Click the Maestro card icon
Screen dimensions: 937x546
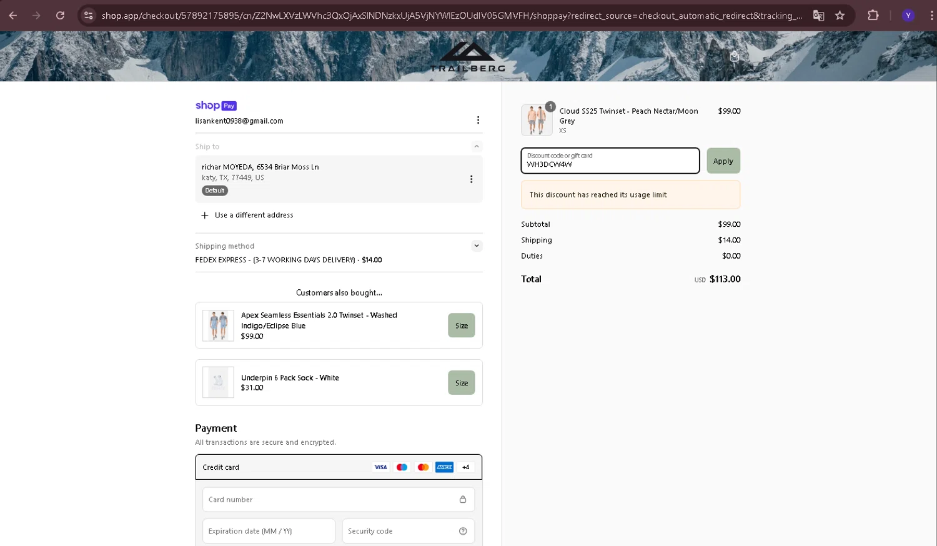point(402,467)
